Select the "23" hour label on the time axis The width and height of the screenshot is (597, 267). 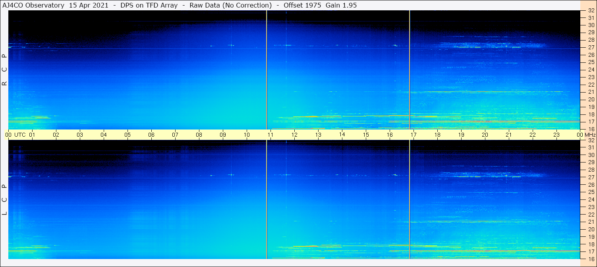[556, 135]
